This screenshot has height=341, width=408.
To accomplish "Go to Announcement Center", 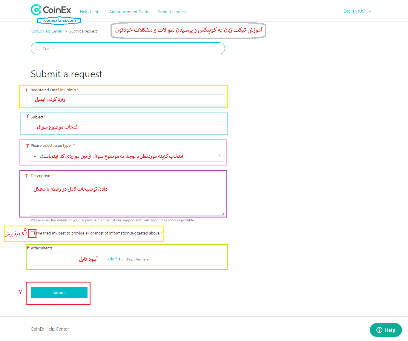I will point(130,12).
